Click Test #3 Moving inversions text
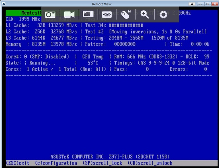Screen dimensions: 219x168 pos(146,32)
